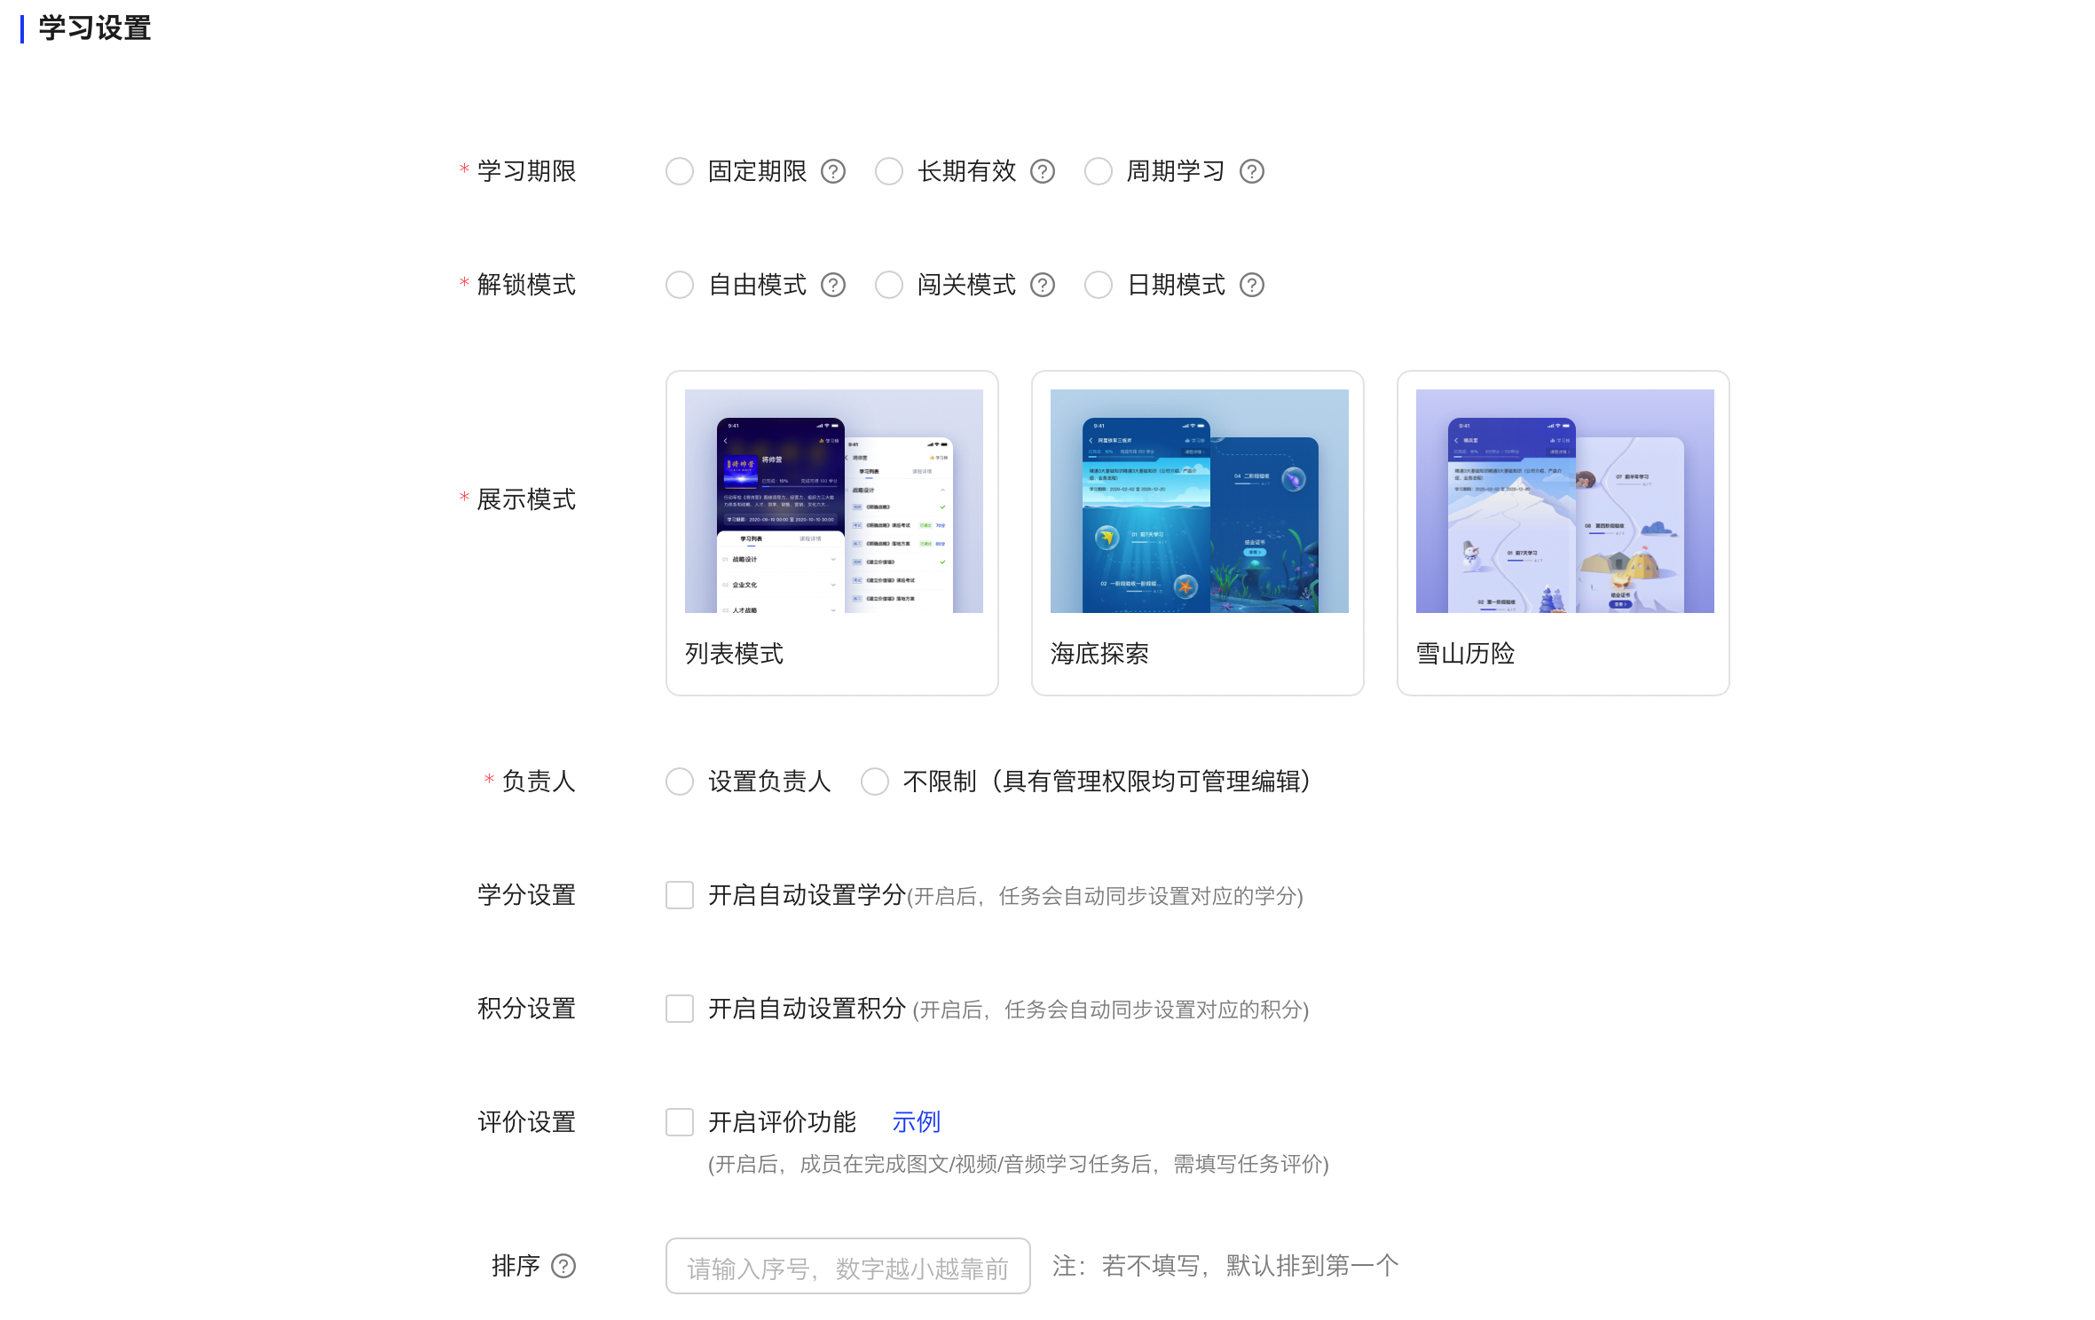Pick the 海底探索 display card
Screen dimensions: 2095x1320
[x=1198, y=533]
